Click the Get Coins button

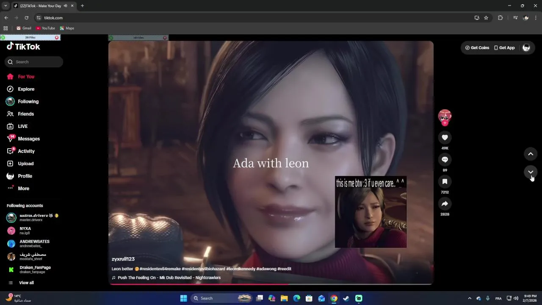(x=477, y=48)
